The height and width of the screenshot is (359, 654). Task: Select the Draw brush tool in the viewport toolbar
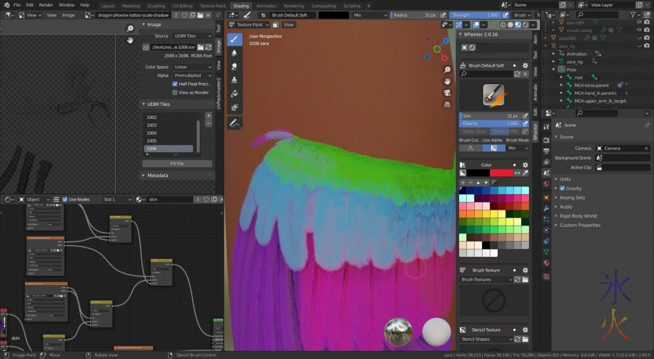click(235, 39)
